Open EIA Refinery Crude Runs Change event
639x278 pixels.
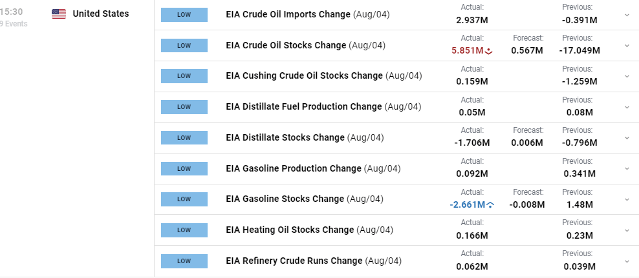[x=294, y=261]
